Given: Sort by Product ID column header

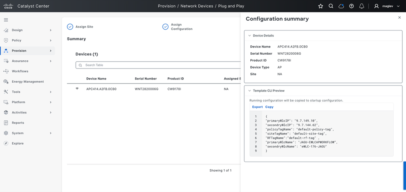Looking at the screenshot, I should pos(176,79).
